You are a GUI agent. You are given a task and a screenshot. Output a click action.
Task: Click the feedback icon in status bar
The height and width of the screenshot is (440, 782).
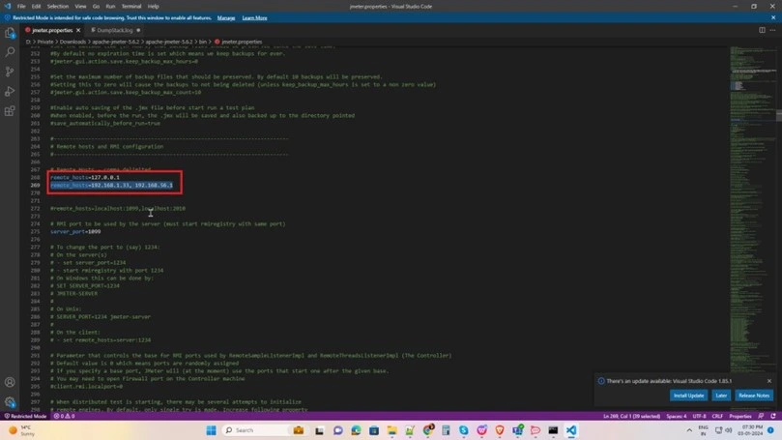[x=761, y=416]
